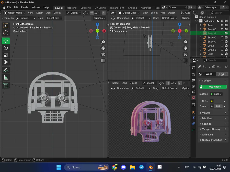230x172 pixels.
Task: Open the Orientation Default dropdown in left viewport
Action: point(26,18)
